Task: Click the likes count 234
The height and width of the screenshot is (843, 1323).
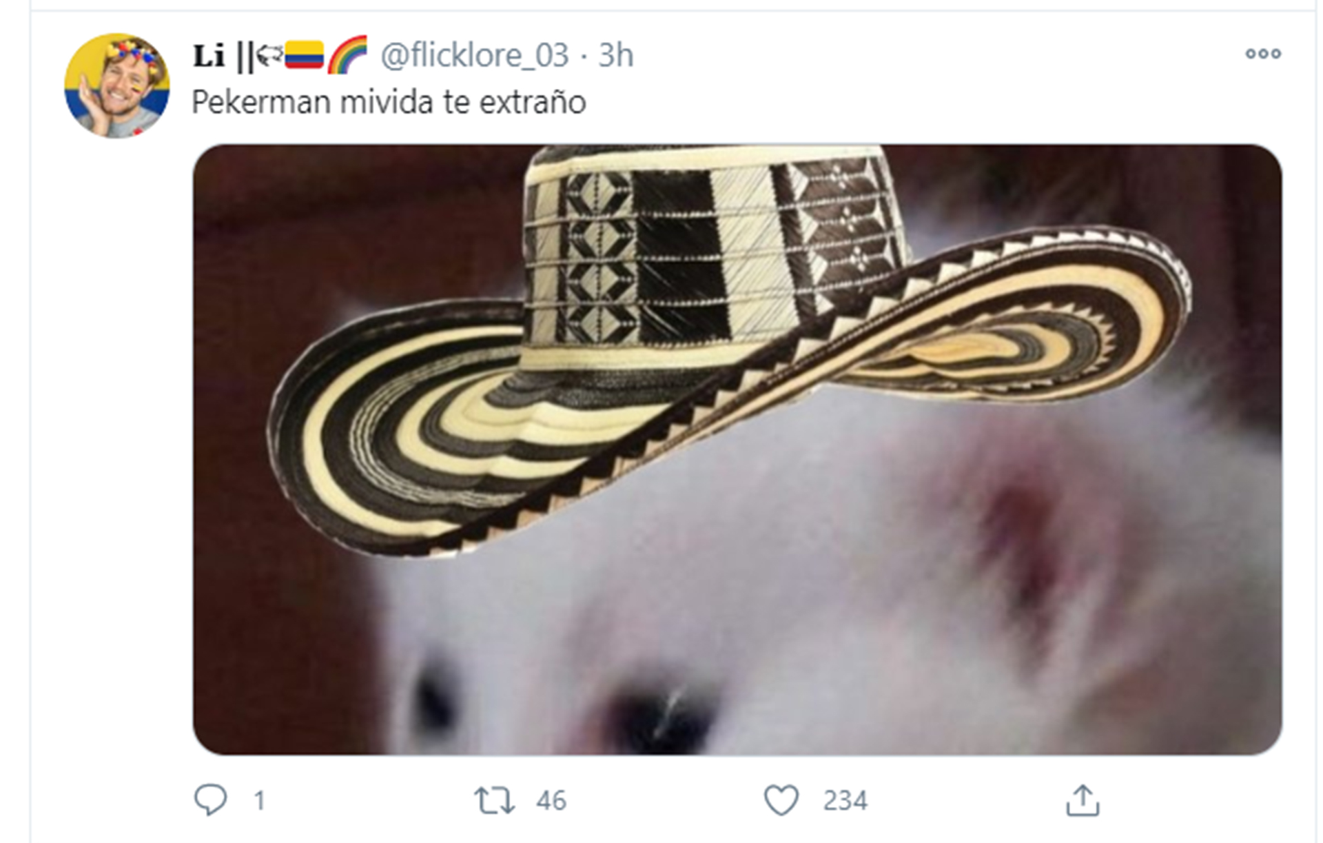Action: (x=845, y=800)
